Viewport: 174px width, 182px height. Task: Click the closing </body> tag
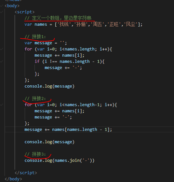[13, 179]
